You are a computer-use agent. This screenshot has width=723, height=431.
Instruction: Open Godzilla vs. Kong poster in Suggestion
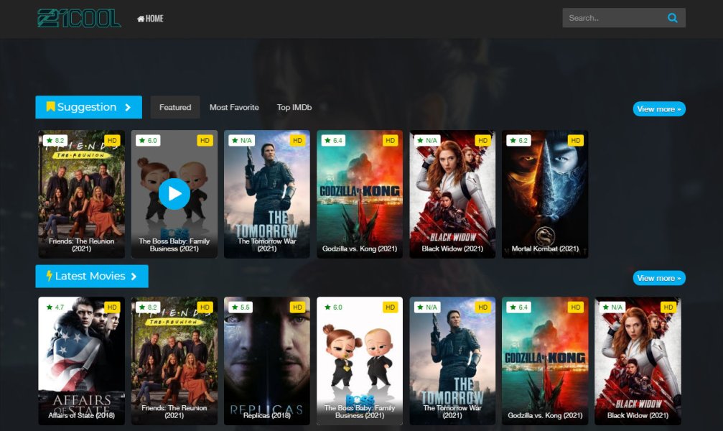(x=360, y=194)
